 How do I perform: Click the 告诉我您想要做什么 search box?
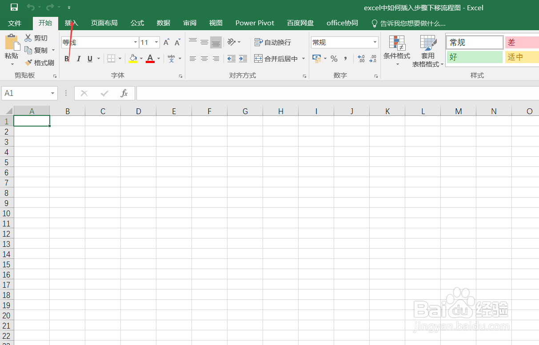tap(408, 23)
